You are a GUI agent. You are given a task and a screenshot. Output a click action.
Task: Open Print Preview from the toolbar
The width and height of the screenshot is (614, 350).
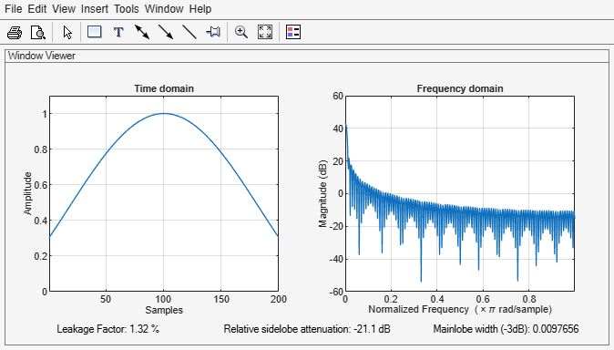click(38, 32)
